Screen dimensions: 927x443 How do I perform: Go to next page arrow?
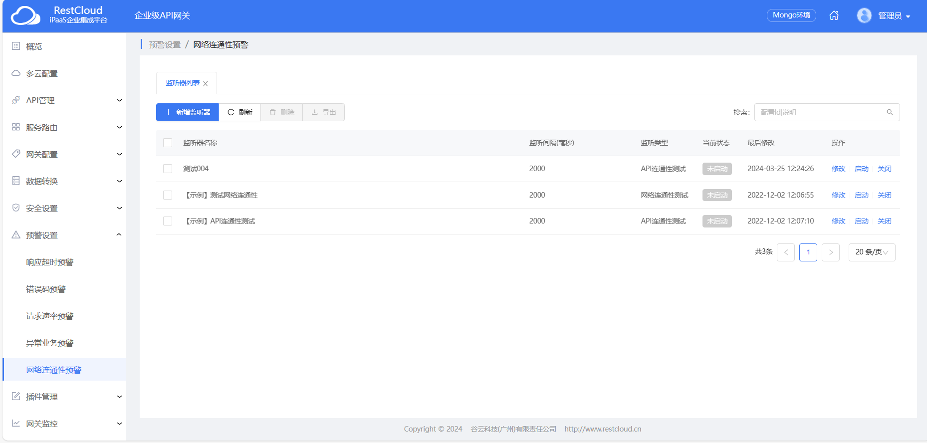pyautogui.click(x=831, y=252)
